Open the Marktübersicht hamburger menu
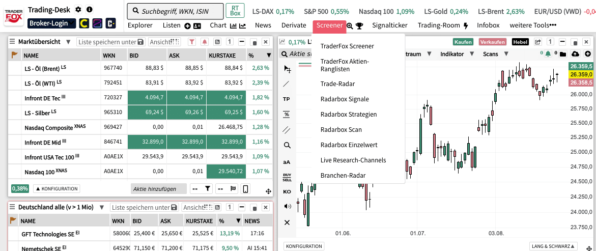This screenshot has width=596, height=251. click(x=12, y=41)
